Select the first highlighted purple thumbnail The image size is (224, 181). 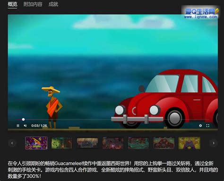point(36,143)
